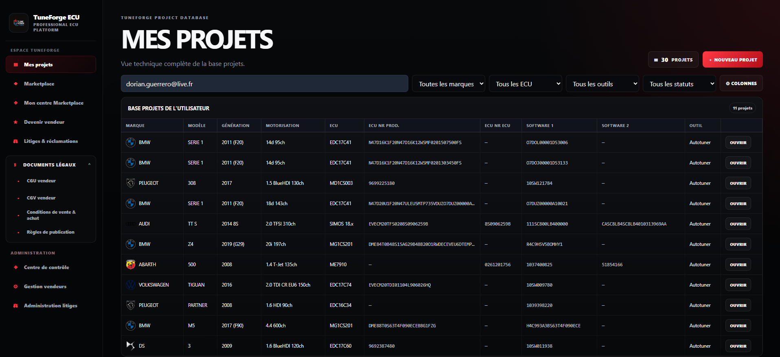The width and height of the screenshot is (780, 357).
Task: Open the Tous les outils dropdown
Action: click(x=603, y=84)
